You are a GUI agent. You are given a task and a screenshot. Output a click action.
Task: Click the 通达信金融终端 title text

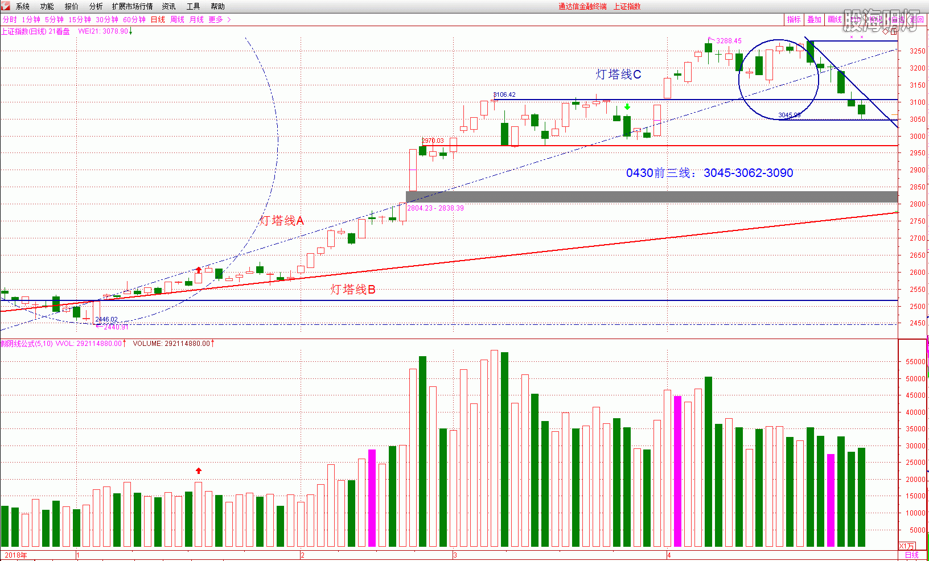click(582, 6)
